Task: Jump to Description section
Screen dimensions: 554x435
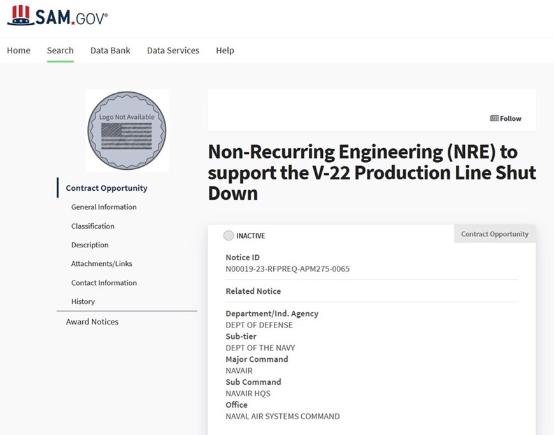Action: point(90,245)
